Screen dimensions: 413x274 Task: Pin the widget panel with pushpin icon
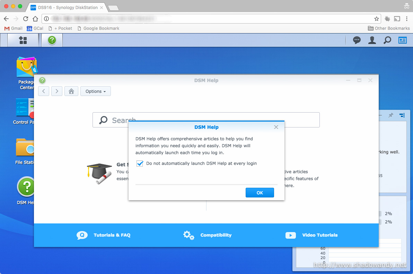(x=390, y=115)
